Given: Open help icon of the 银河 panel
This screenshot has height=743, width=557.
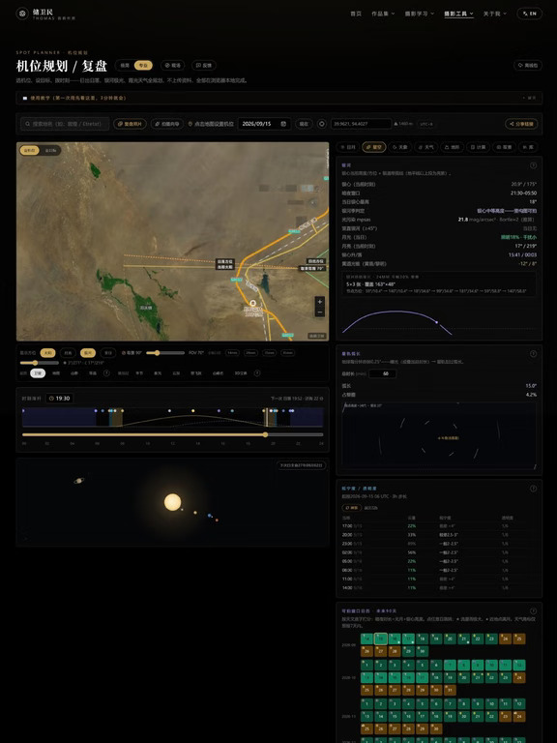Looking at the screenshot, I should tap(533, 165).
